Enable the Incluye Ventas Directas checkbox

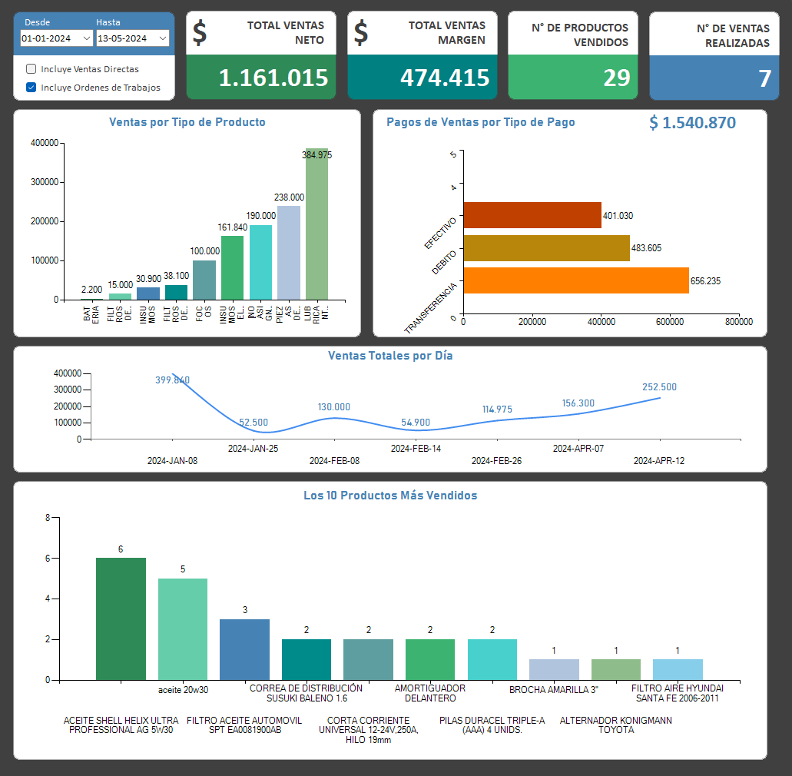tap(31, 69)
